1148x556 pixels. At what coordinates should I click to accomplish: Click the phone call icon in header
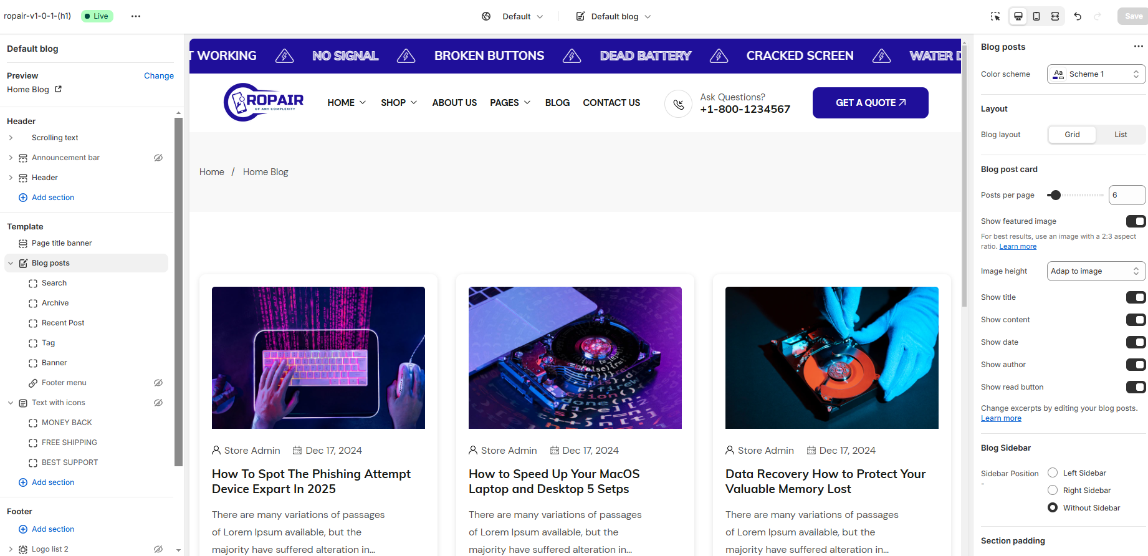(x=679, y=104)
